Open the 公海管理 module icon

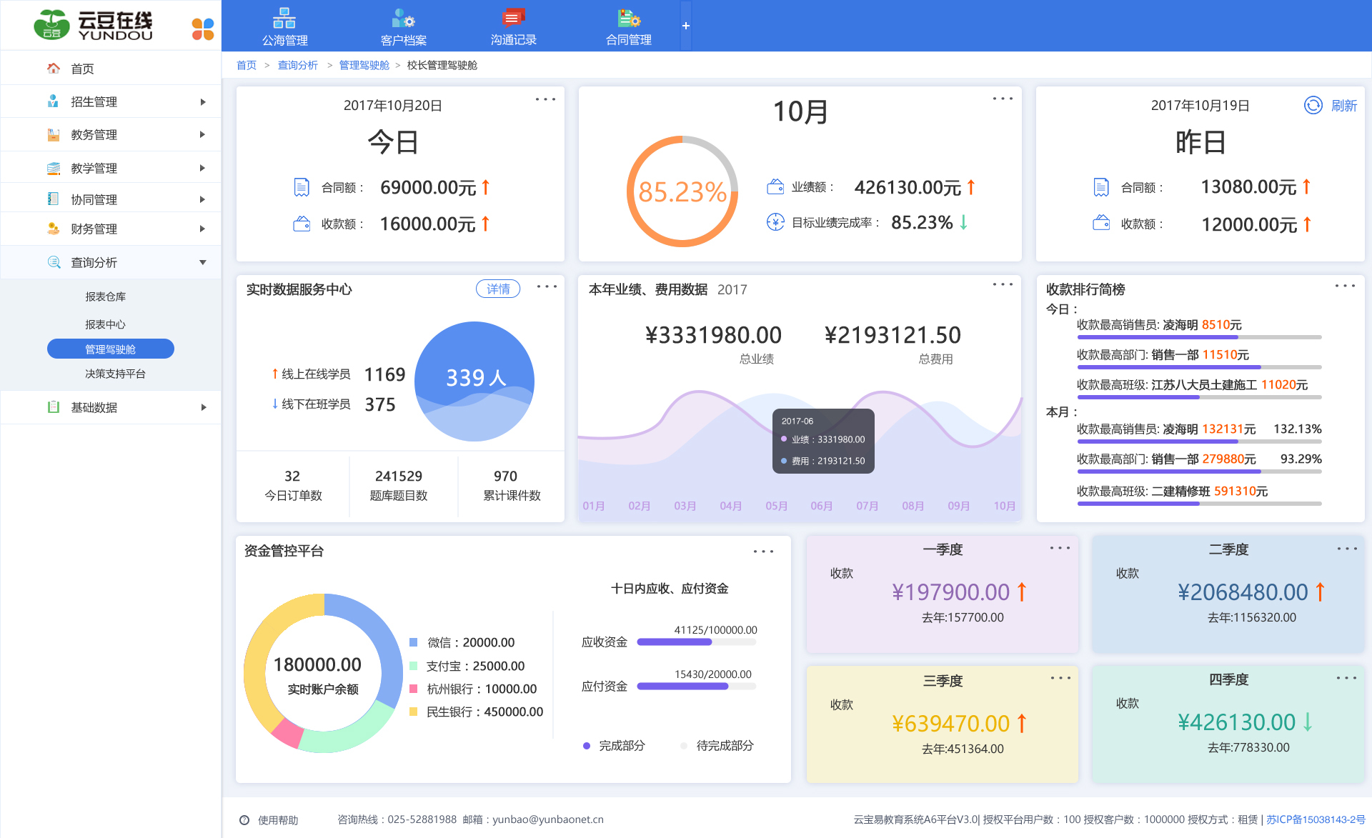[284, 25]
